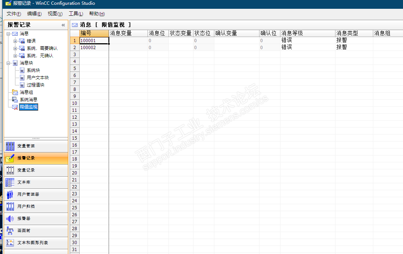Image resolution: width=403 pixels, height=254 pixels.
Task: Click the 文本和图形列表 icon
Action: tap(10, 243)
